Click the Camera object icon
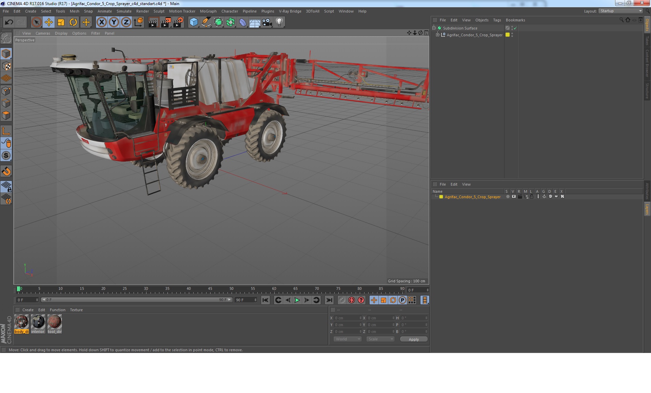The width and height of the screenshot is (651, 393). click(x=267, y=22)
